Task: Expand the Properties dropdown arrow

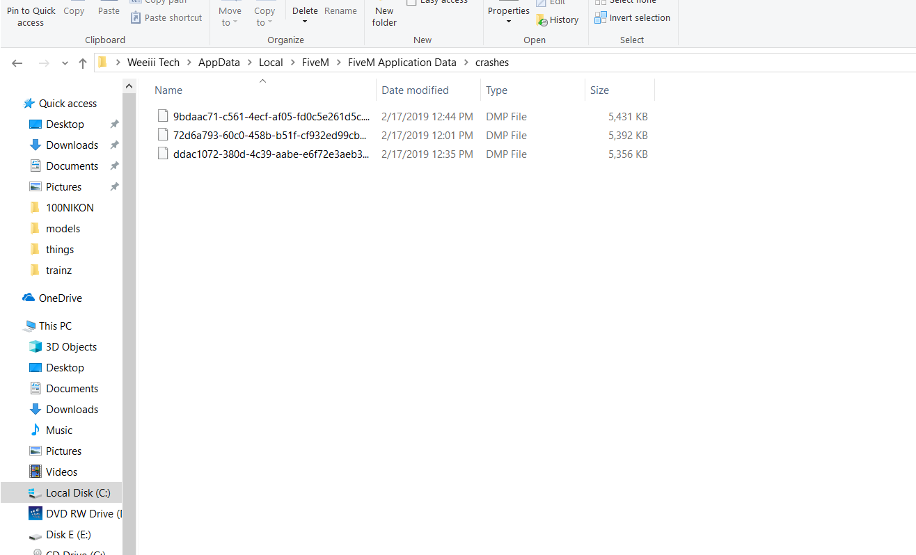Action: coord(508,22)
